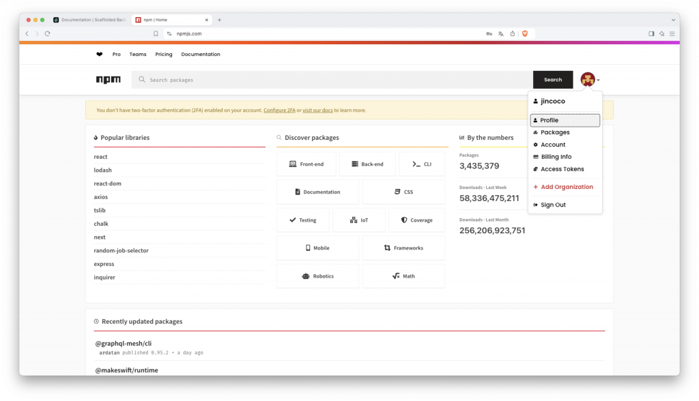Open the Pricing nav link
This screenshot has width=699, height=401.
[164, 55]
